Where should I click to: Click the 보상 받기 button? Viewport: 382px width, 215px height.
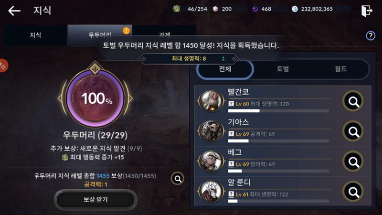(95, 200)
